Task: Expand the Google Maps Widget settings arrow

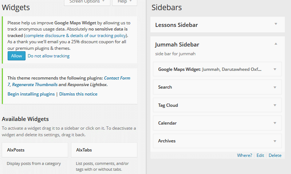Action: [275, 69]
